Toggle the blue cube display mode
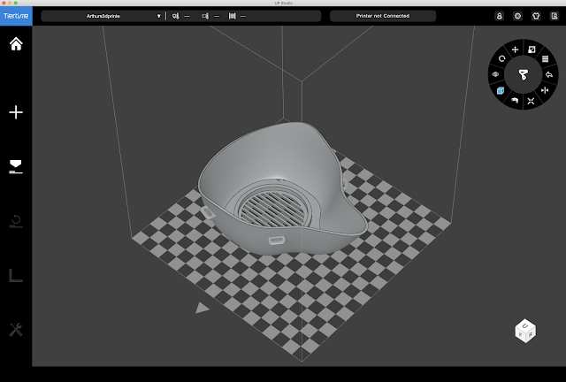Screen dimensions: 566x382 coord(500,90)
